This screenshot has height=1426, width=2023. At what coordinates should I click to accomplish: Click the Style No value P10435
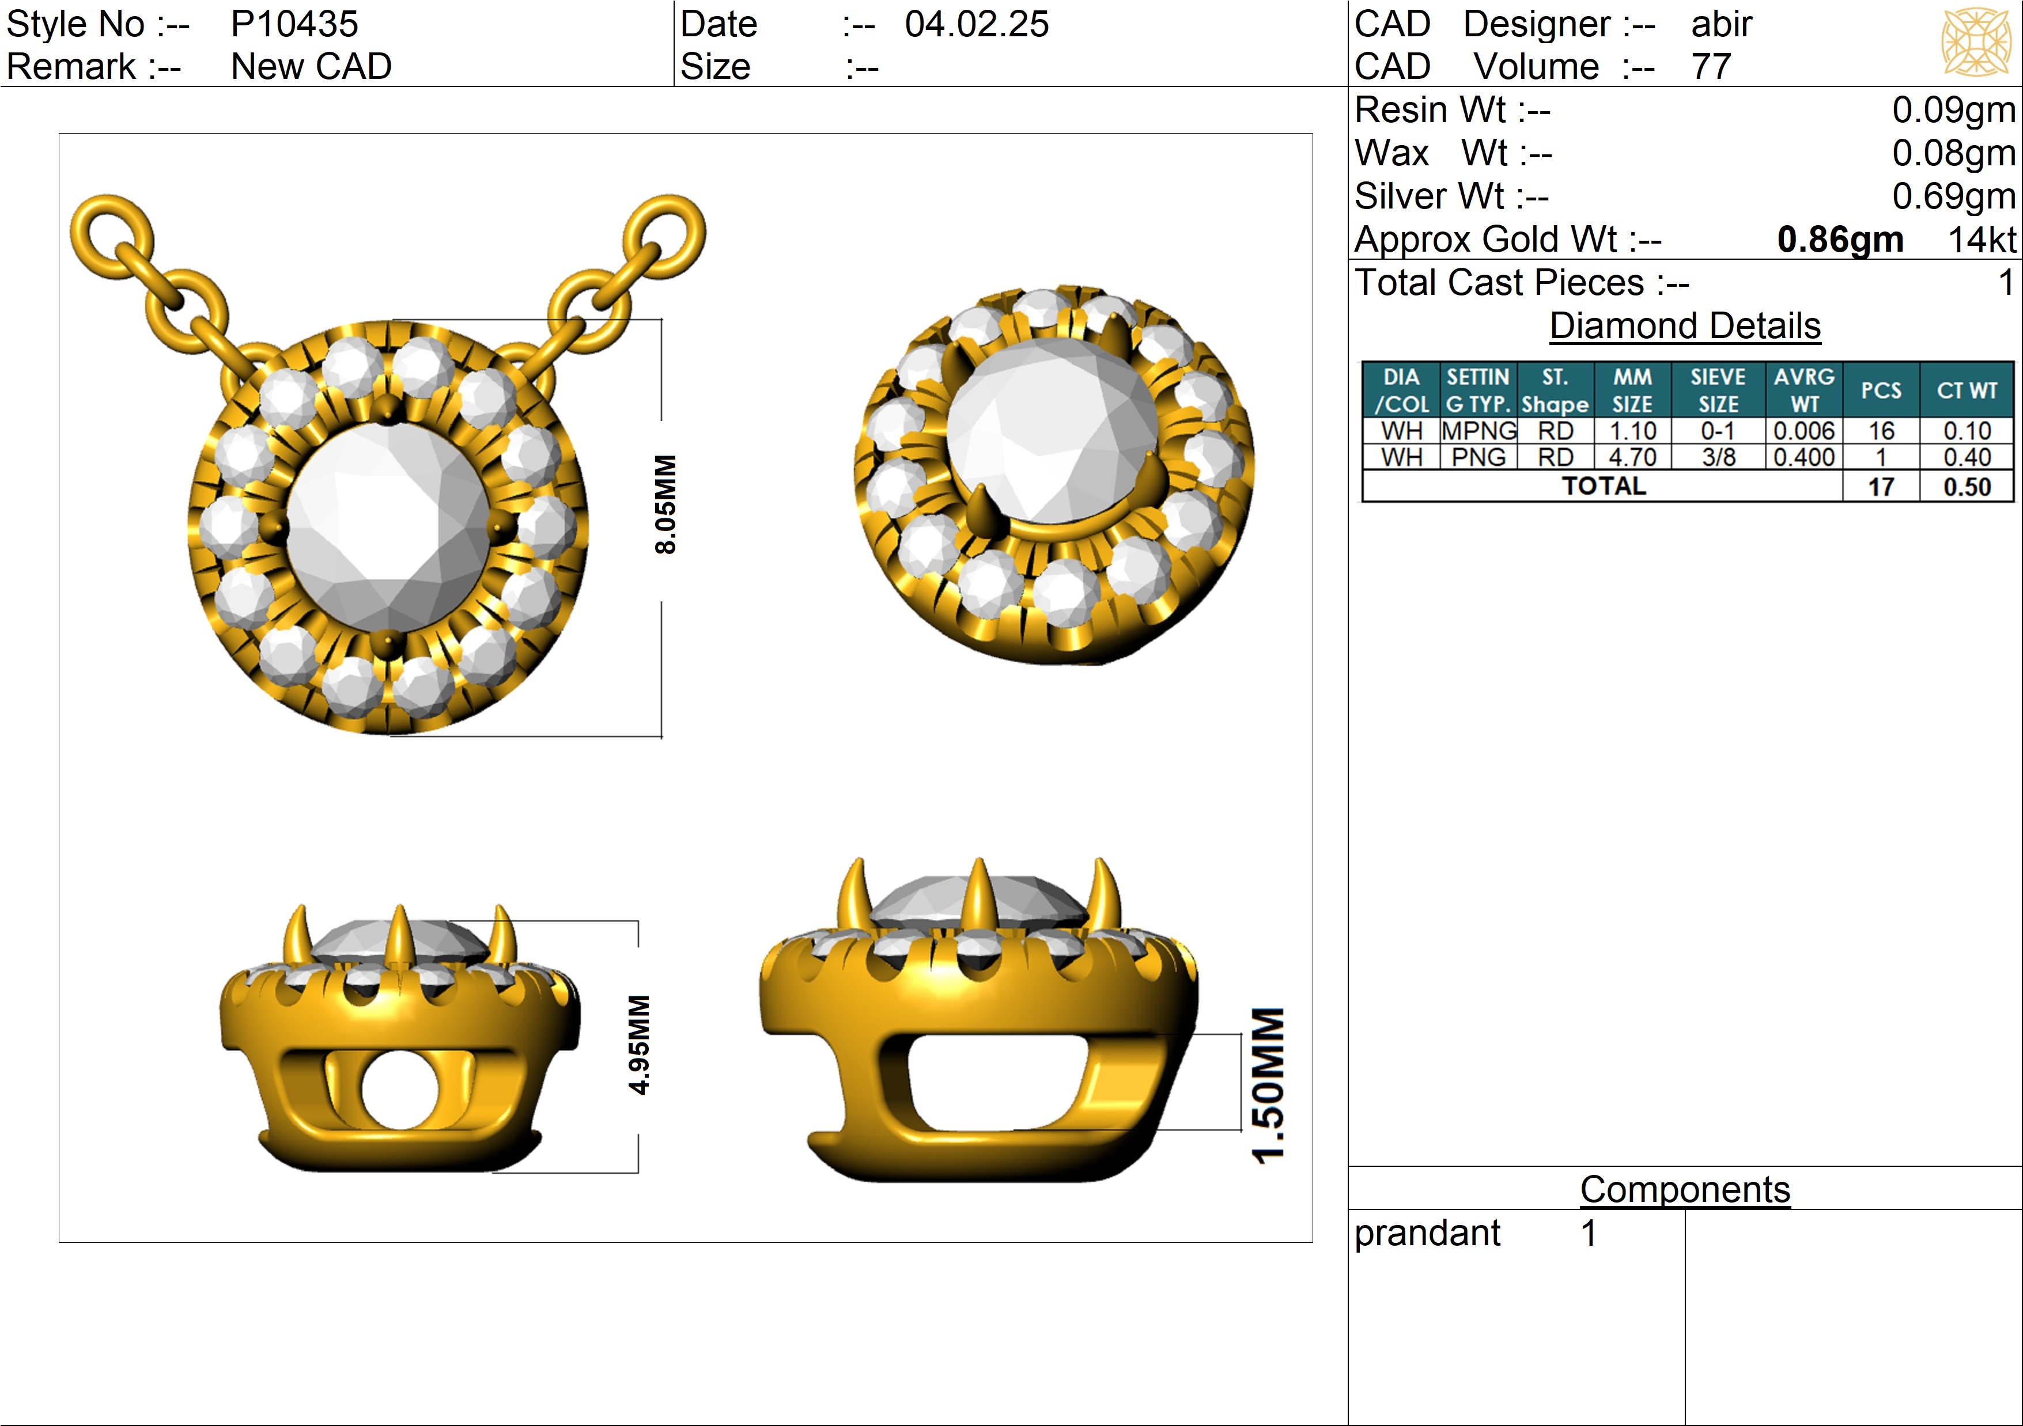tap(294, 24)
